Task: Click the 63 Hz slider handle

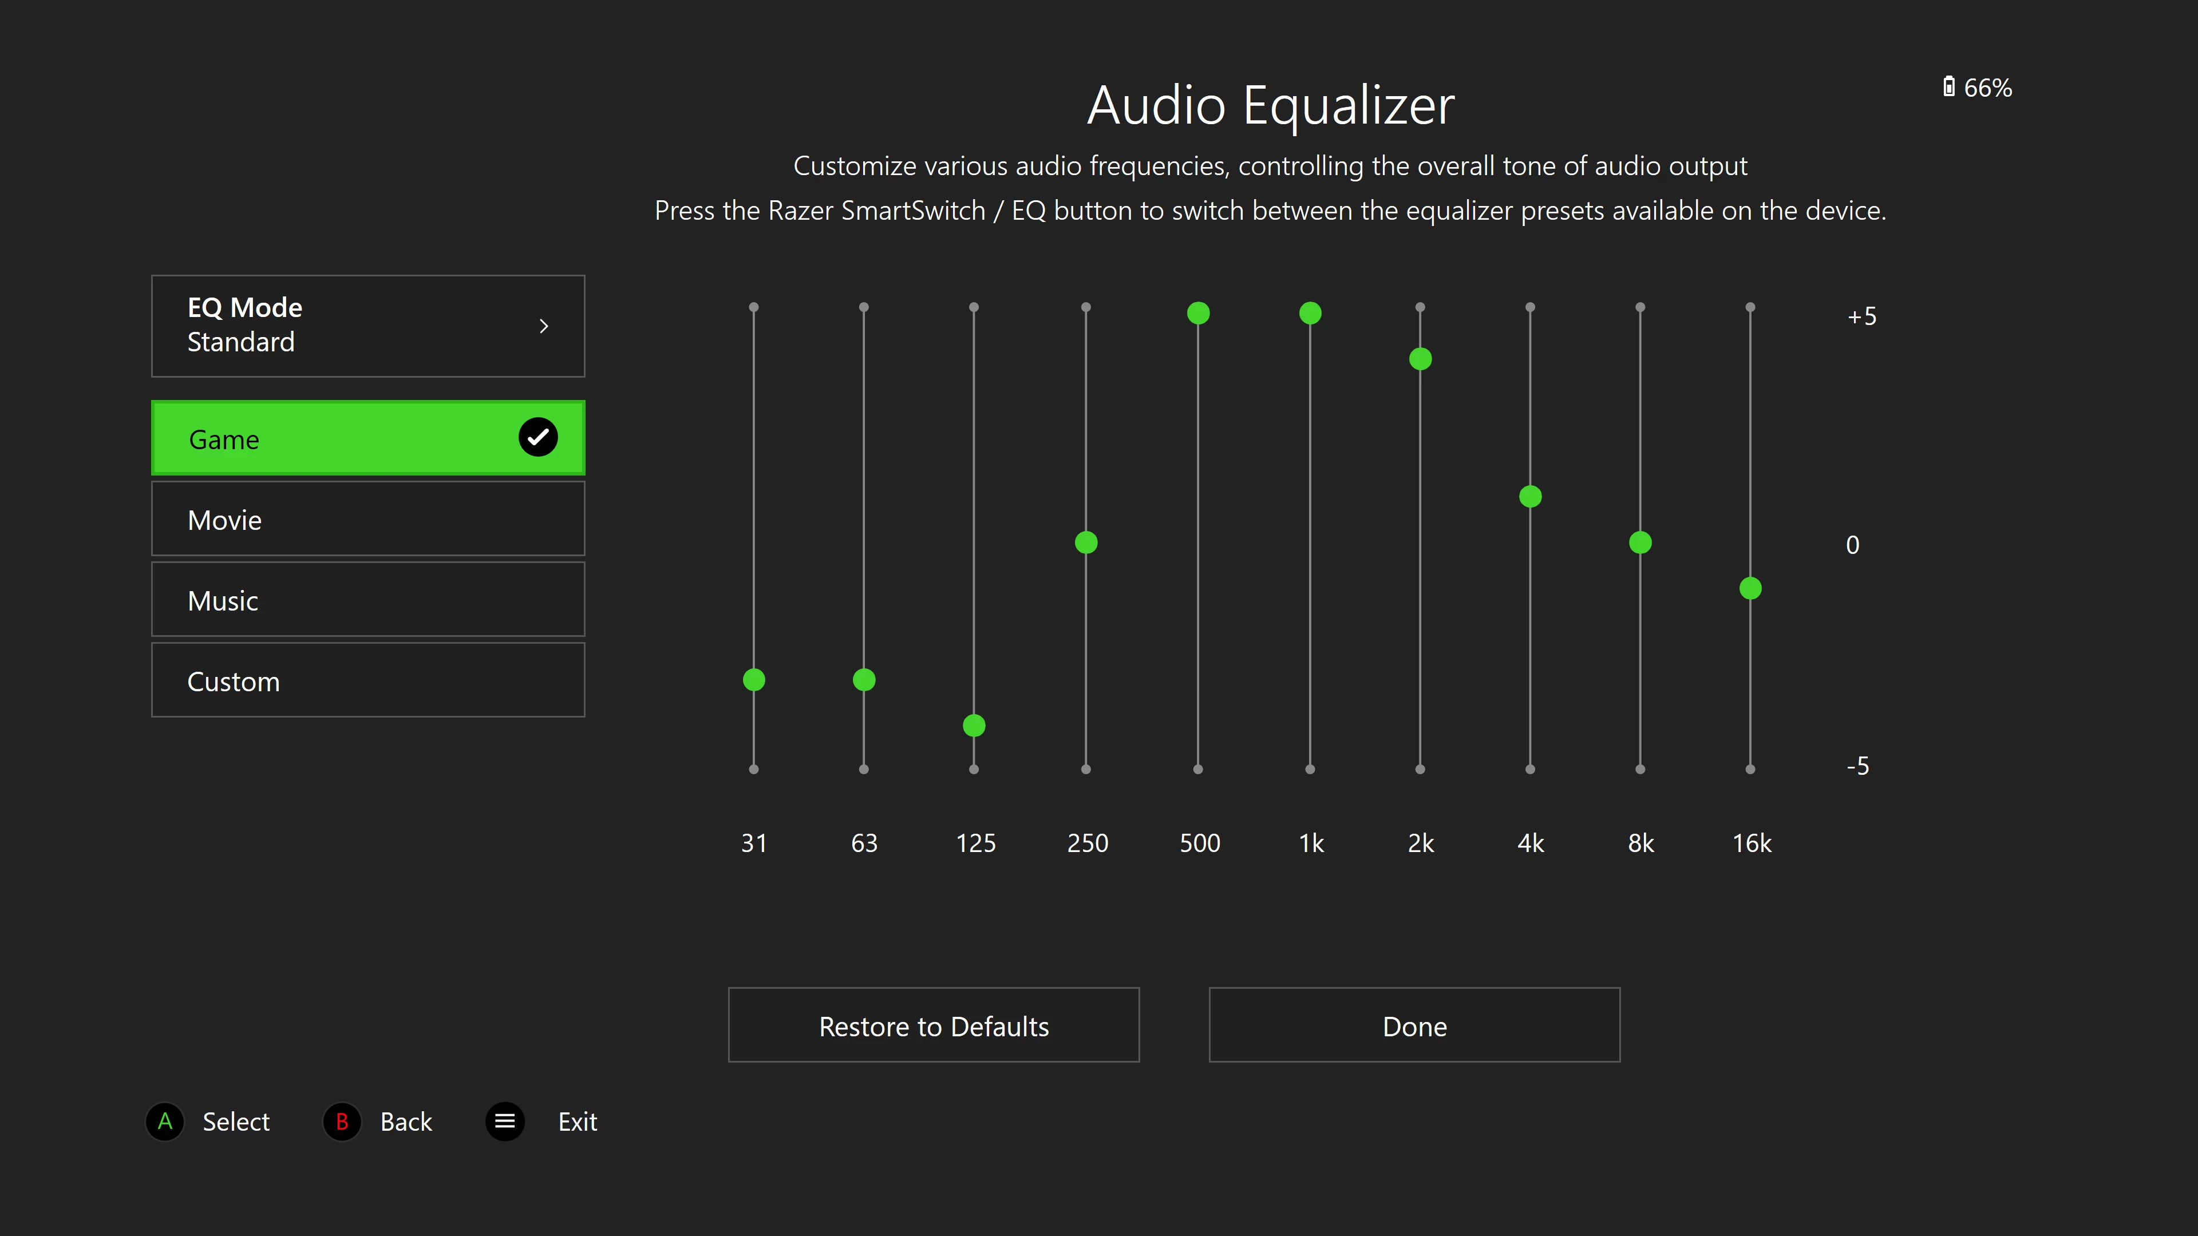Action: coord(864,680)
